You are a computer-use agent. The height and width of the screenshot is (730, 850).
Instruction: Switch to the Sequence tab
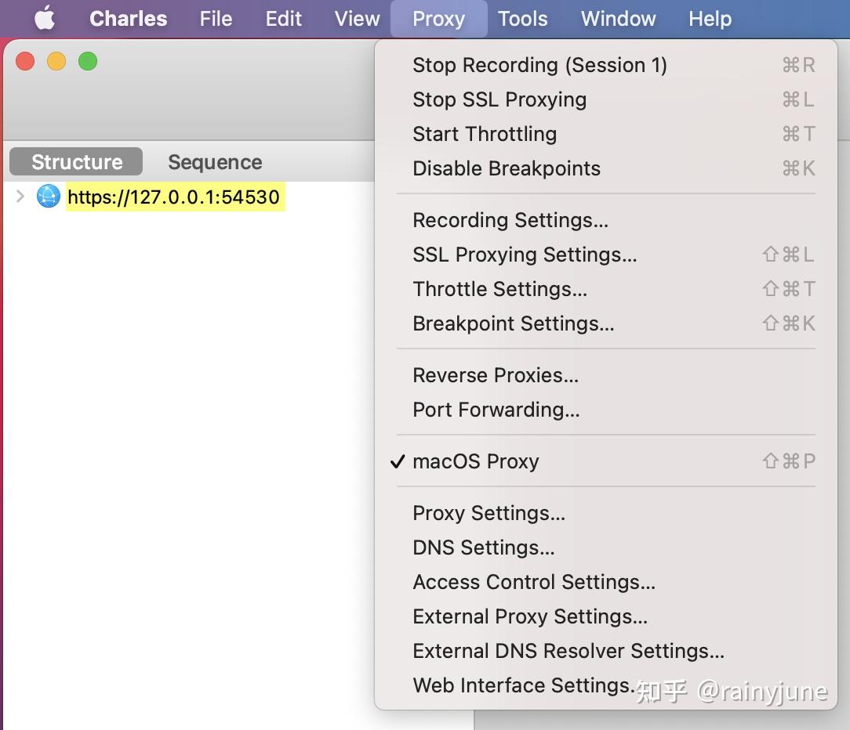tap(215, 162)
